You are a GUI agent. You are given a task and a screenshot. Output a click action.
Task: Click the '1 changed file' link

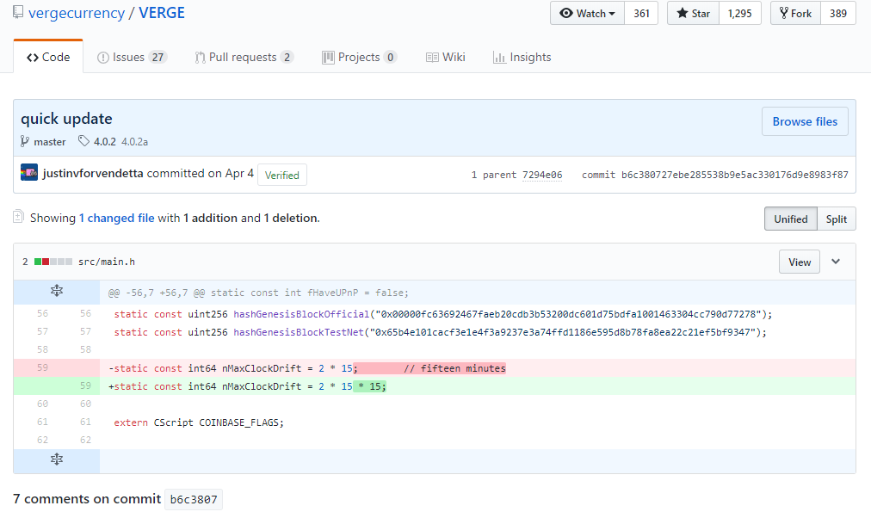pos(117,219)
